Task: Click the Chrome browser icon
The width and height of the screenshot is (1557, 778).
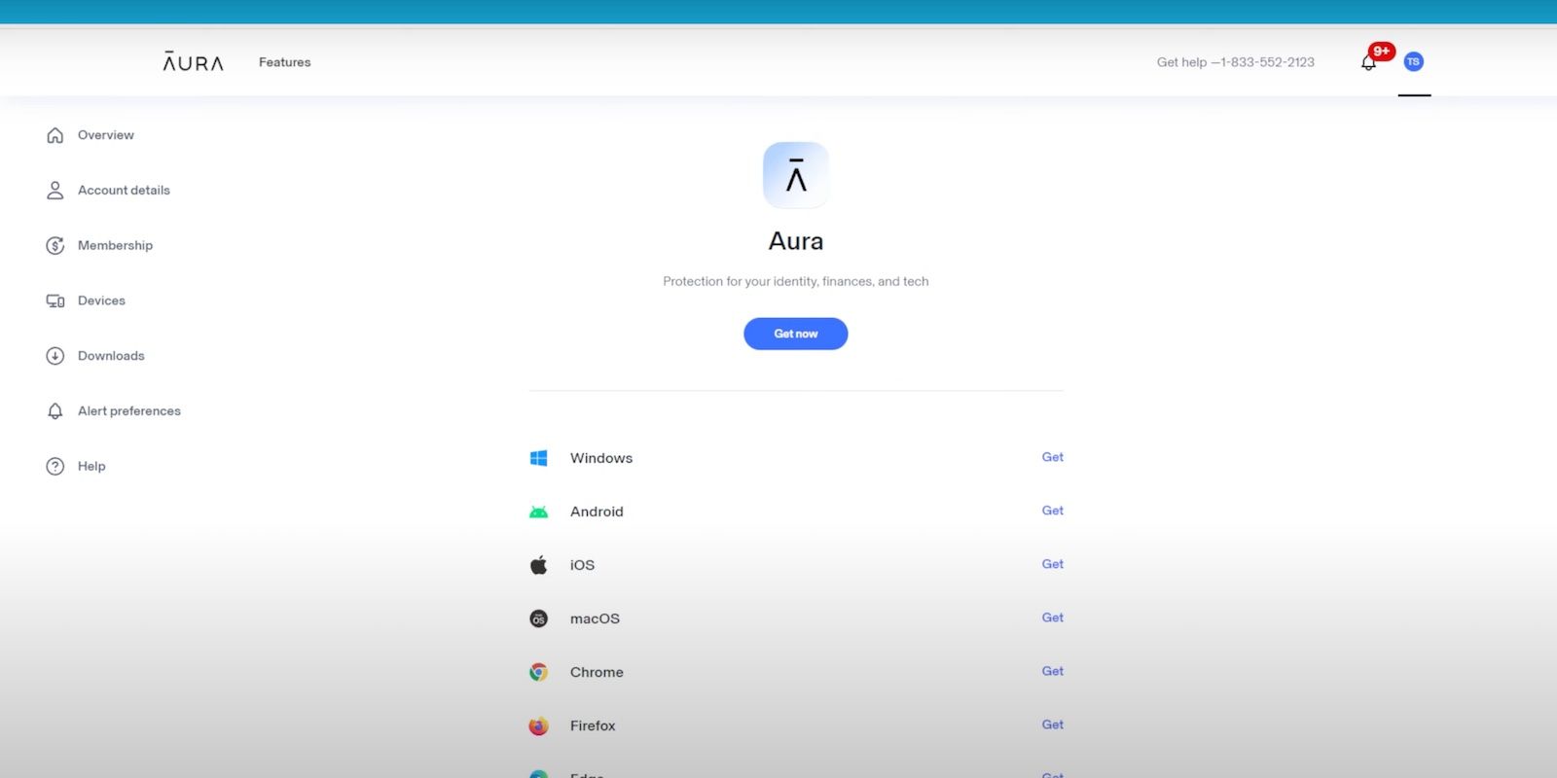Action: [538, 672]
